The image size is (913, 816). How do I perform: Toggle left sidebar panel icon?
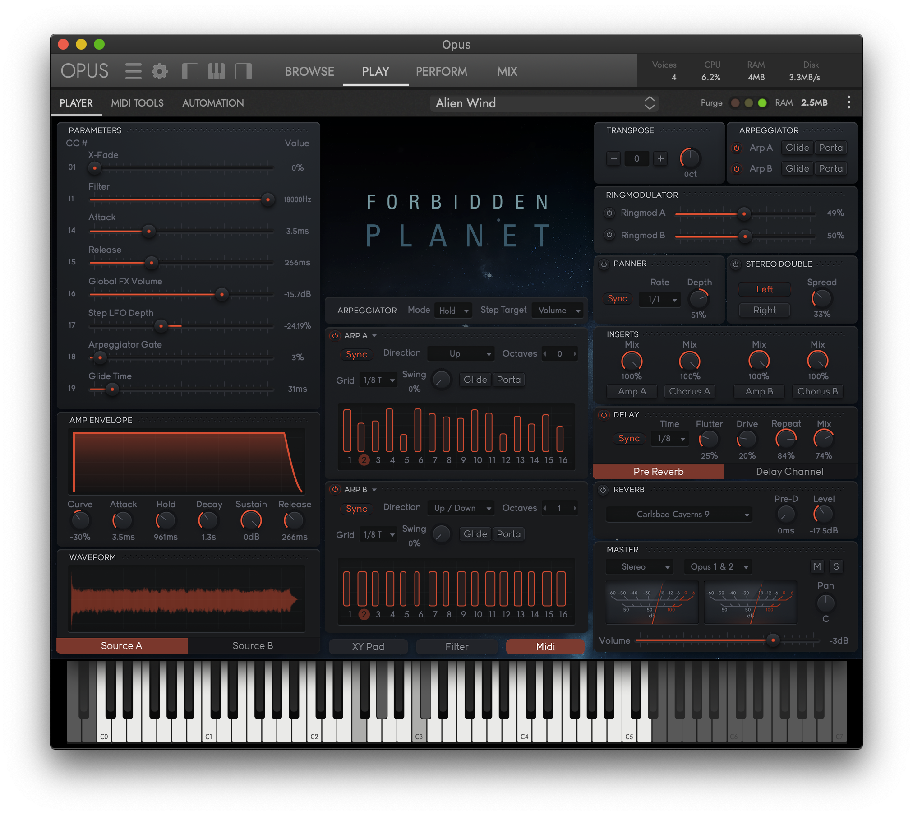(x=190, y=71)
